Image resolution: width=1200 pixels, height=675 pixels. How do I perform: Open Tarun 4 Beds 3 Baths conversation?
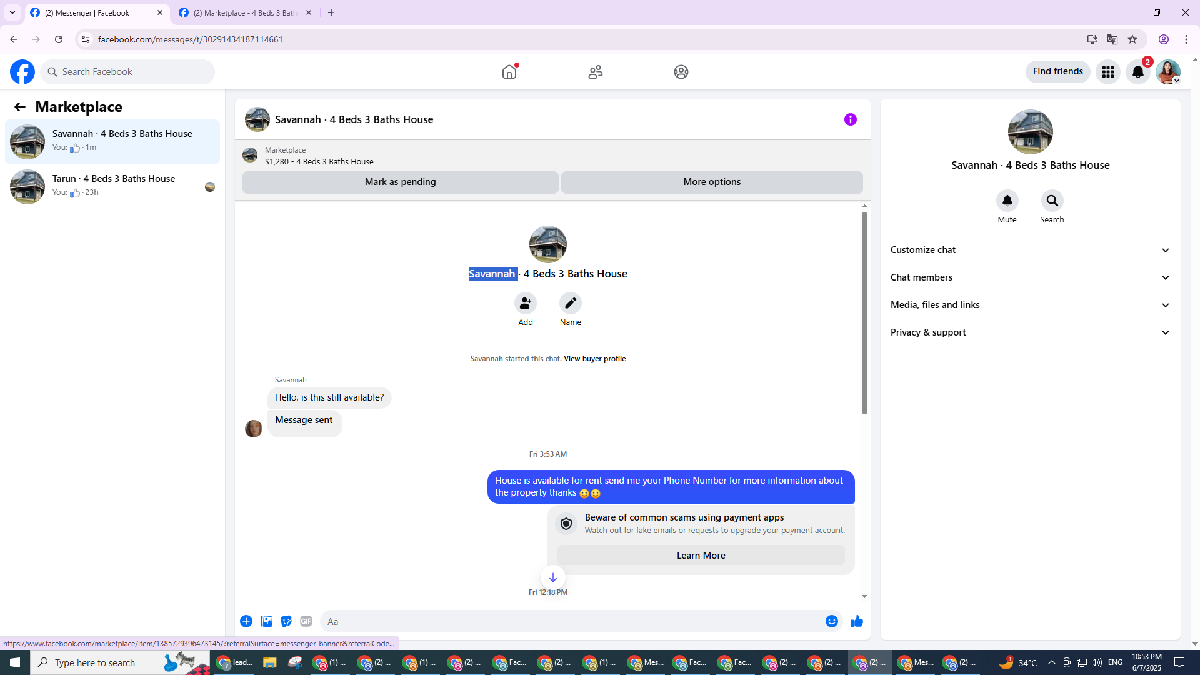coord(112,186)
